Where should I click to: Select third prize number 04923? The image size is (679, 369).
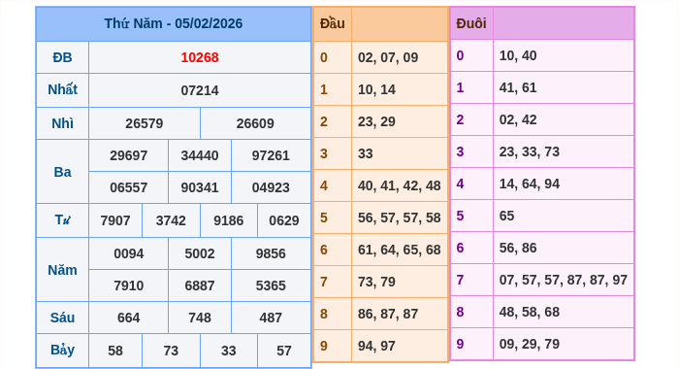click(271, 187)
